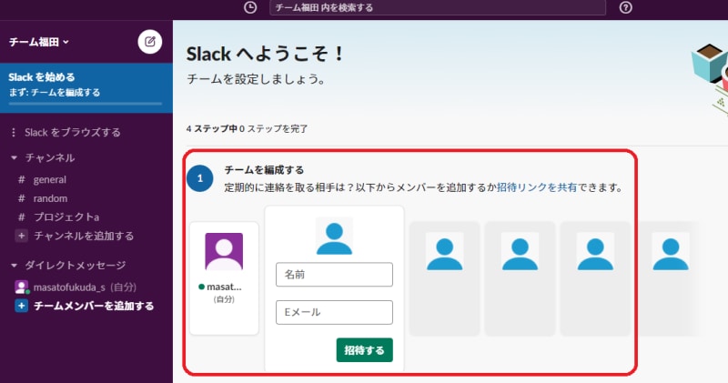Screen dimensions: 728x383
Task: Click the help question mark icon
Action: point(625,7)
